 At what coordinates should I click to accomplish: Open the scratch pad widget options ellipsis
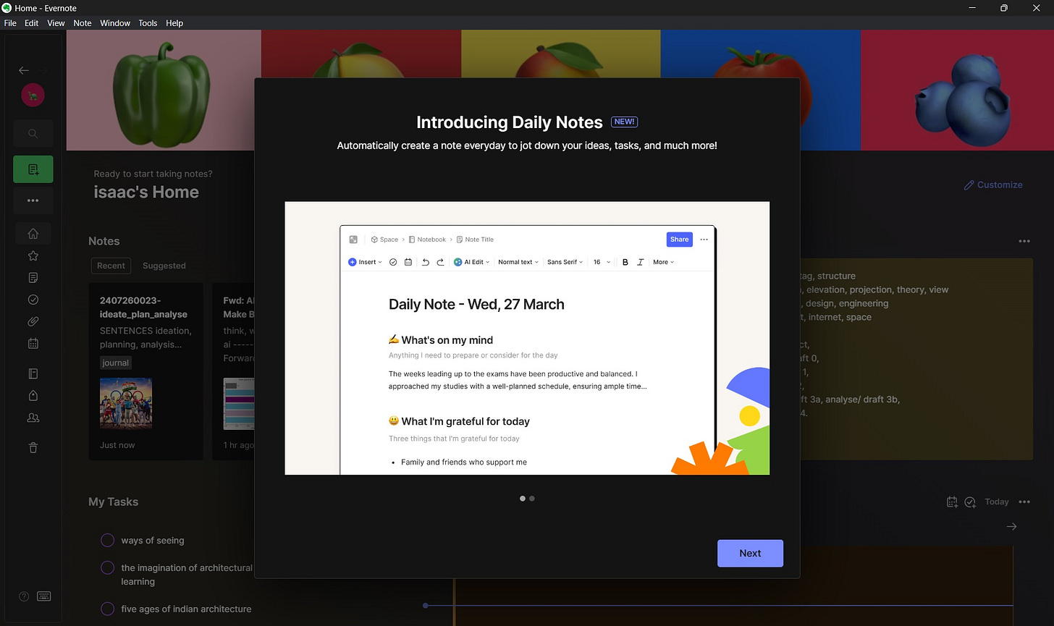(x=1024, y=241)
